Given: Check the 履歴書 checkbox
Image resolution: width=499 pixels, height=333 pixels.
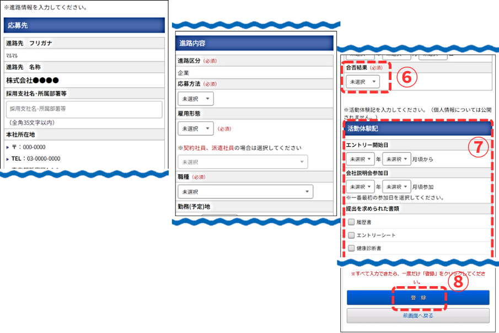Looking at the screenshot, I should [351, 222].
